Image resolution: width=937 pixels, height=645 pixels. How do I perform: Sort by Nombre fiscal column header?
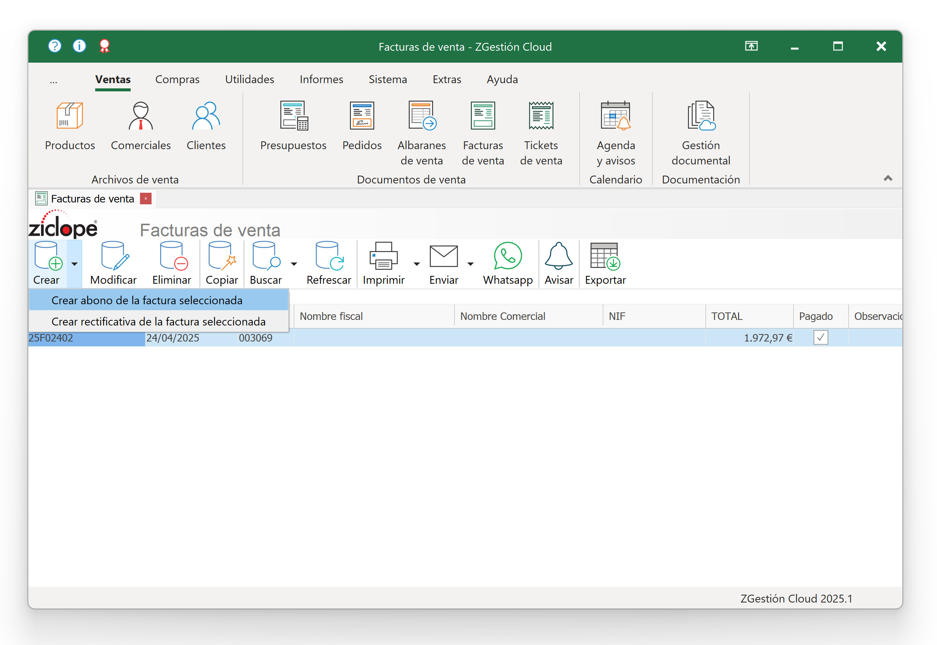374,316
